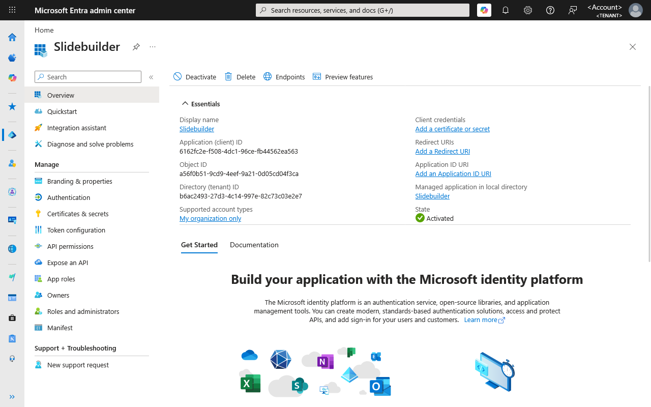Click Delete in the command bar
The image size is (651, 407).
click(x=240, y=77)
